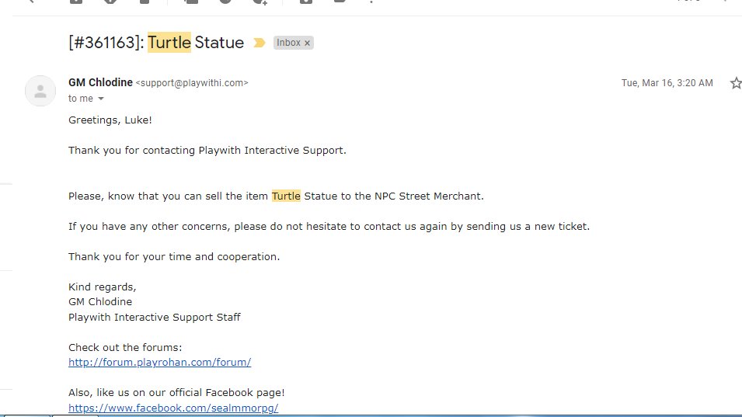Click the sender's profile avatar
This screenshot has width=742, height=417.
point(40,91)
